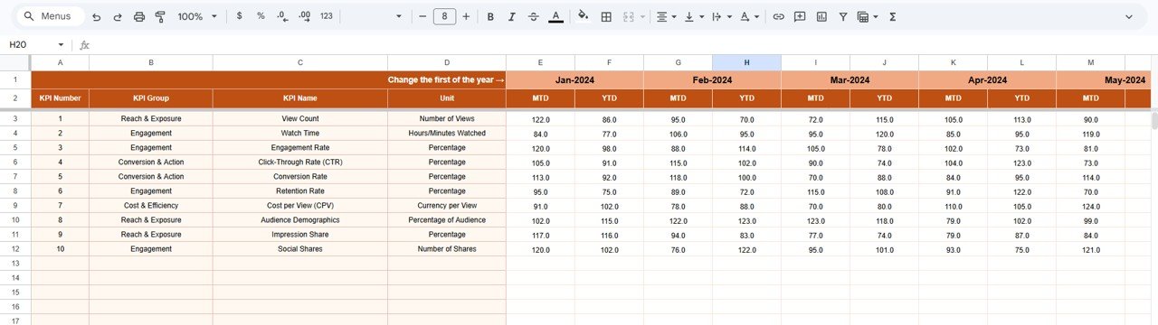The image size is (1158, 325).
Task: Select "Cost per View (CPV)" cell
Action: pyautogui.click(x=300, y=205)
